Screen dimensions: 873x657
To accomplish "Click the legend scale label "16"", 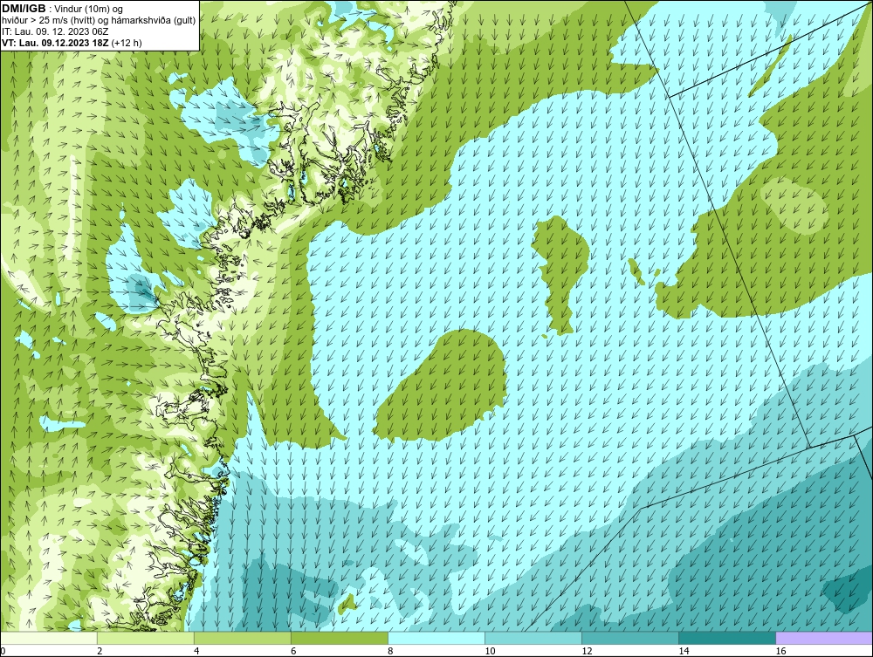I will click(780, 651).
